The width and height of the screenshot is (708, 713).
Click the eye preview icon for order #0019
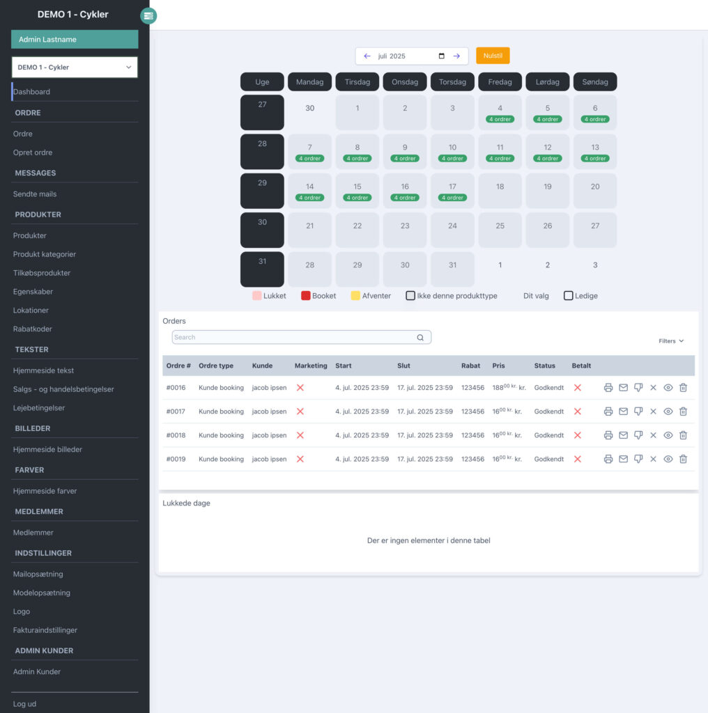tap(668, 459)
